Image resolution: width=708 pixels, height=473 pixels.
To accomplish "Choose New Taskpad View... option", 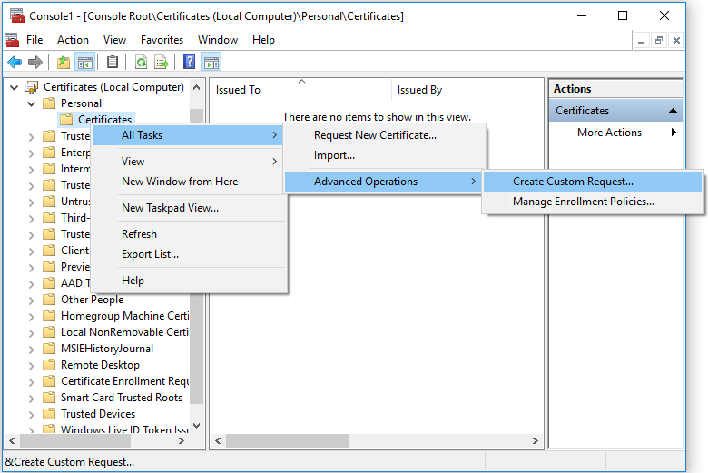I will point(189,208).
